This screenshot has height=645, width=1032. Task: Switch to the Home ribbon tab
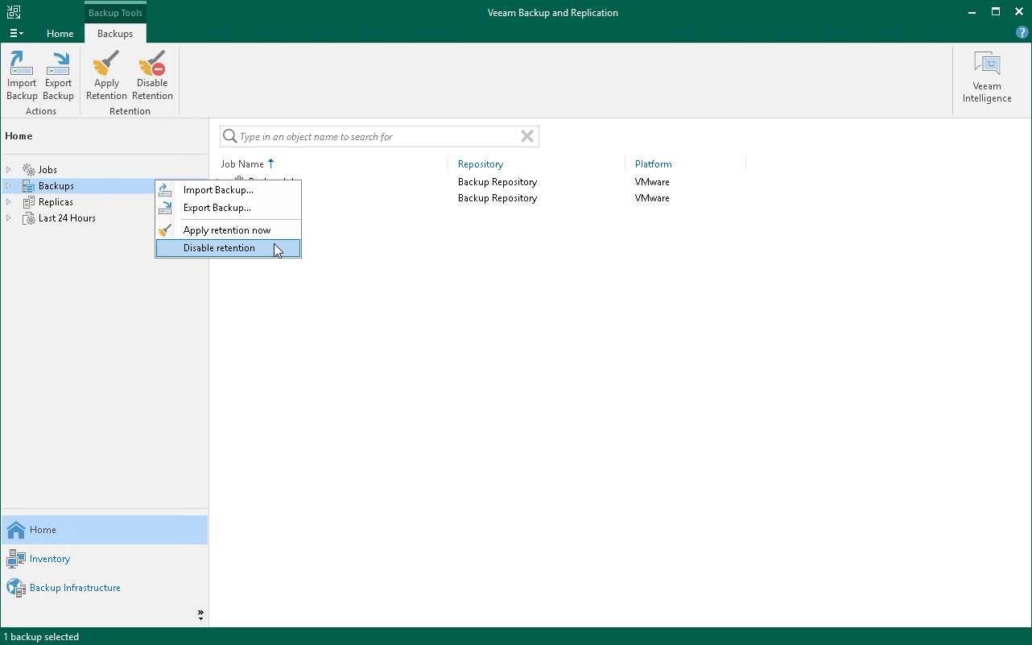click(60, 34)
